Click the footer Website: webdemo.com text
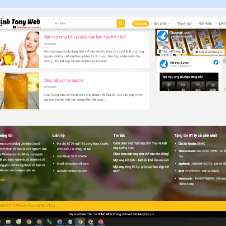Screen dimensions: 226x226 (72, 171)
